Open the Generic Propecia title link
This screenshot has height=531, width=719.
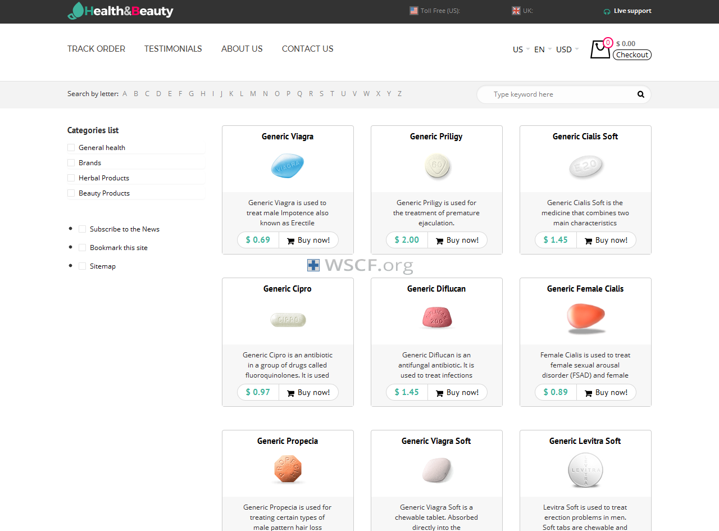[x=288, y=441]
